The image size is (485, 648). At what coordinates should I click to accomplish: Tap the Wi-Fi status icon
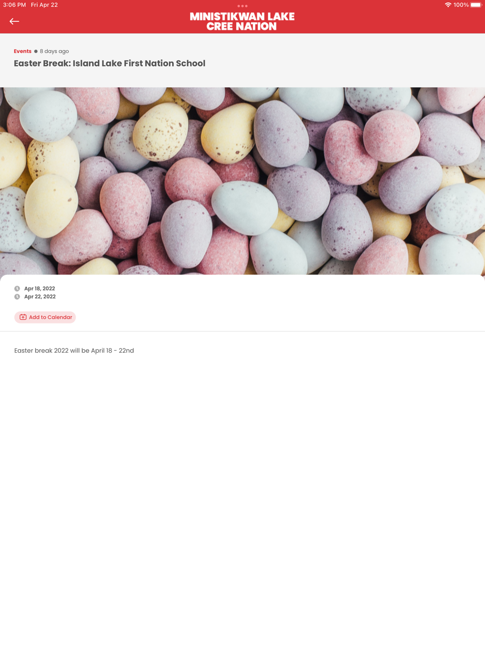point(448,5)
